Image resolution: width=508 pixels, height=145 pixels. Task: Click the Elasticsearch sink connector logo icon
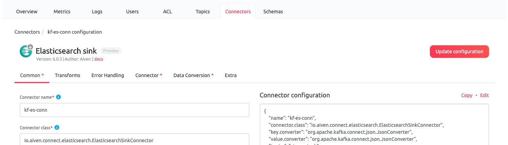click(26, 51)
